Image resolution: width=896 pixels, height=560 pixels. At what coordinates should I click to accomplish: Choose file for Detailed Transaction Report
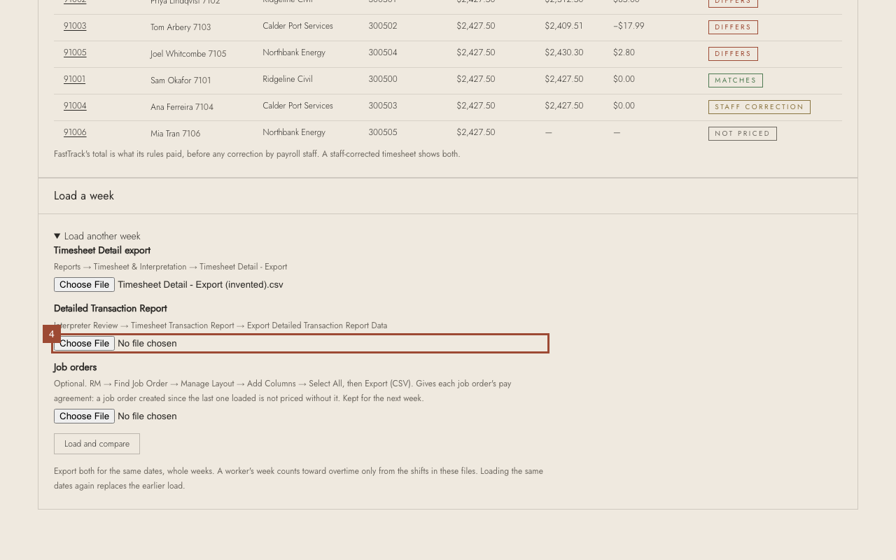tap(84, 344)
